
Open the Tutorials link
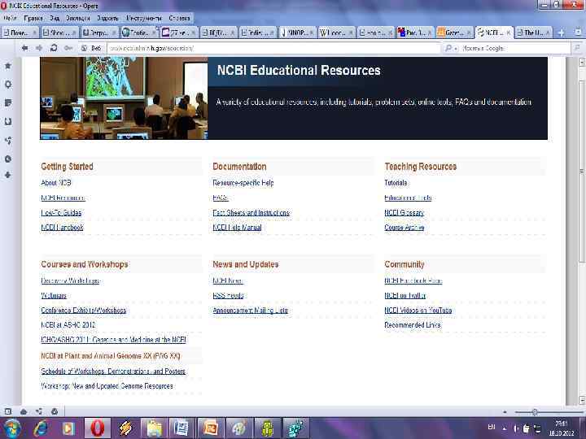tap(396, 183)
